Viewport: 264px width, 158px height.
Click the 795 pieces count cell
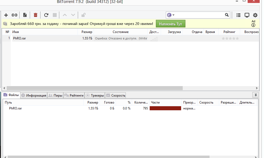(145, 108)
